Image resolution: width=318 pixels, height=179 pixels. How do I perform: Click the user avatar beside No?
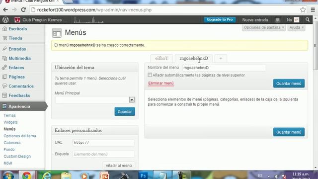297,20
